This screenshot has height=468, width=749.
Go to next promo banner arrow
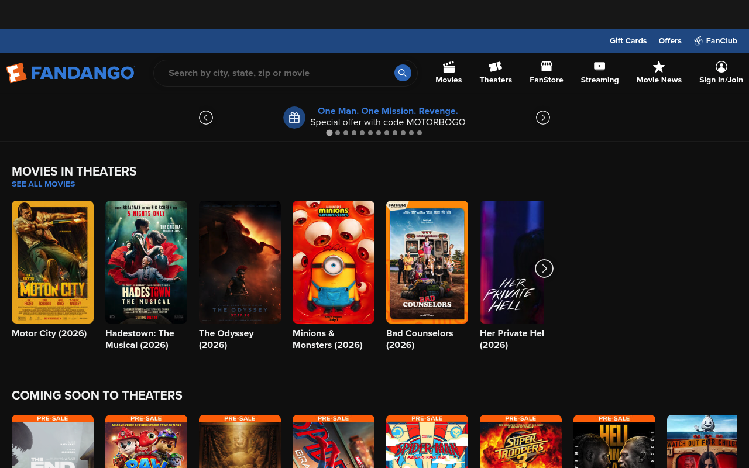[543, 118]
